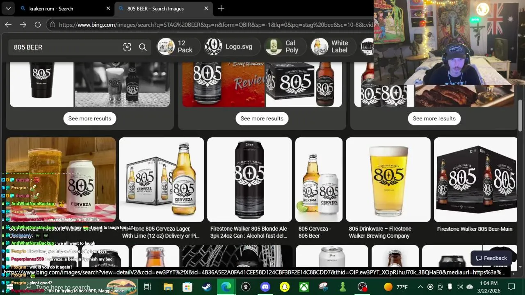Expand the hidden system tray icons chevron
Image resolution: width=525 pixels, height=295 pixels.
(420, 287)
